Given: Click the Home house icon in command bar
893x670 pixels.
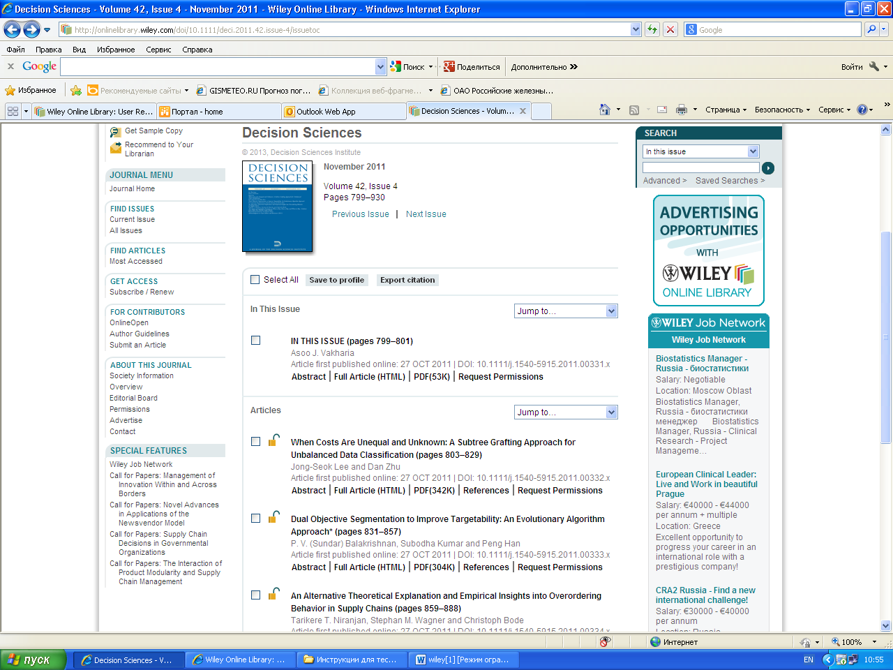Looking at the screenshot, I should click(605, 110).
